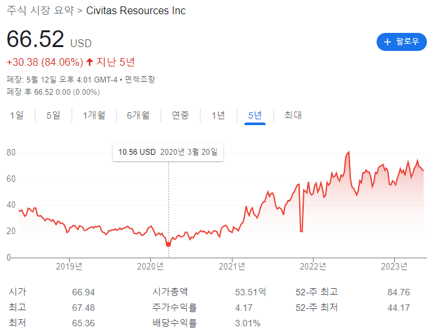Select the 5년 range tab

tap(255, 115)
